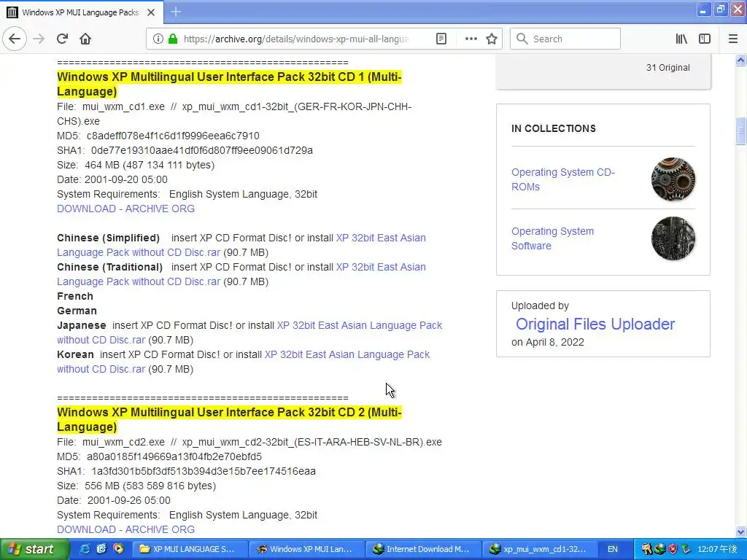Visit the Original Files Uploader profile

[595, 324]
